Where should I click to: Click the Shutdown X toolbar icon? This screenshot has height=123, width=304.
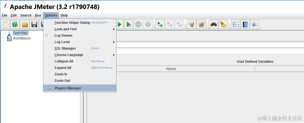pyautogui.click(x=148, y=24)
